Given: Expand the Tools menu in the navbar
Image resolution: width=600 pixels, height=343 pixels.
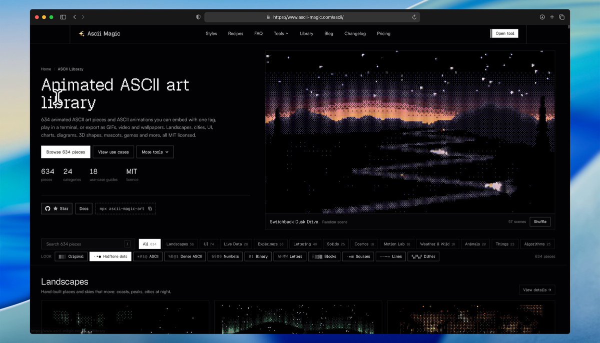Looking at the screenshot, I should pos(281,33).
